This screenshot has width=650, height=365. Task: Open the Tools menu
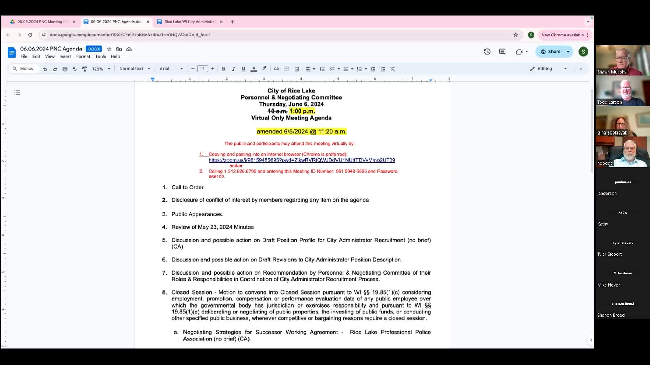pyautogui.click(x=101, y=56)
